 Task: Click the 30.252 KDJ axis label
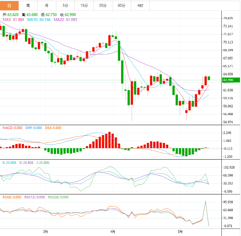click(x=228, y=183)
